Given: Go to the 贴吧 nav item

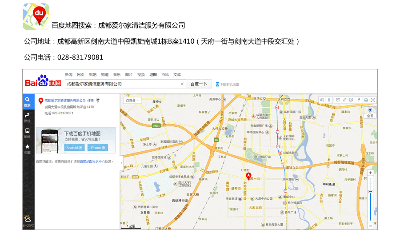Looking at the screenshot, I should 92,75.
